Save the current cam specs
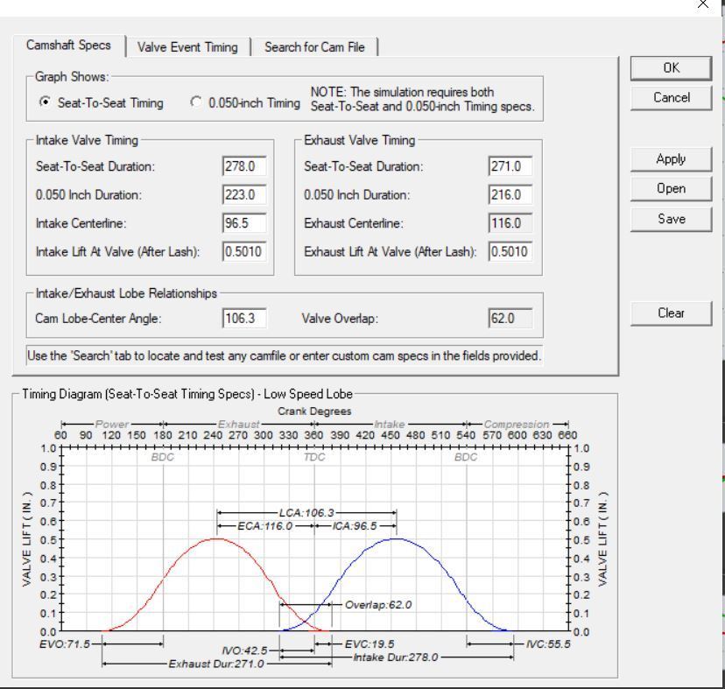 [x=672, y=218]
